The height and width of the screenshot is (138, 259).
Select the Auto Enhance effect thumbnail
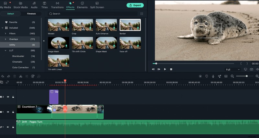[x=106, y=25]
